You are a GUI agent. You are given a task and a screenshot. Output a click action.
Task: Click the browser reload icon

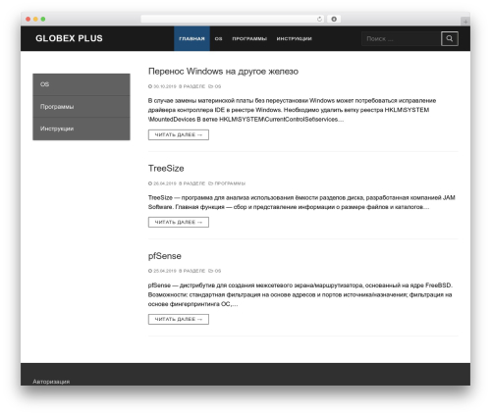click(x=319, y=19)
